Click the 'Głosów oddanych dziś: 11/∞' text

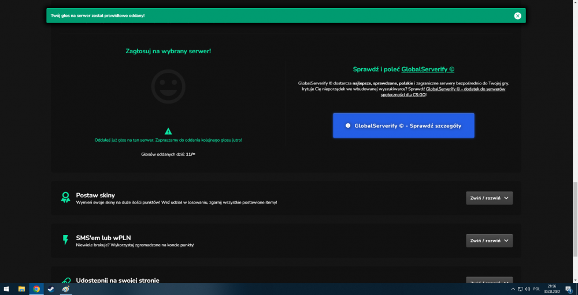[168, 154]
